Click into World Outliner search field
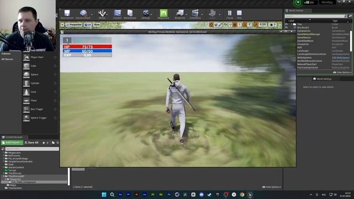The width and height of the screenshot is (354, 199). point(314,16)
